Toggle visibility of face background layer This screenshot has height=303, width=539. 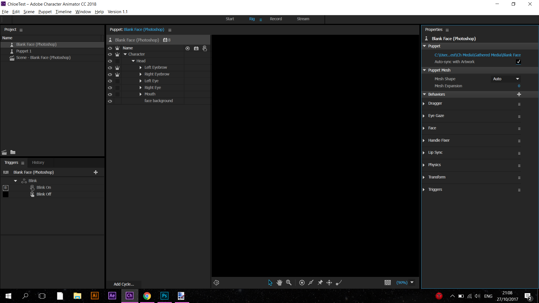click(110, 101)
